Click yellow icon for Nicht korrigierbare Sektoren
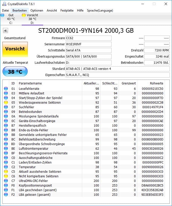This screenshot has height=206, width=172. [x=6, y=176]
